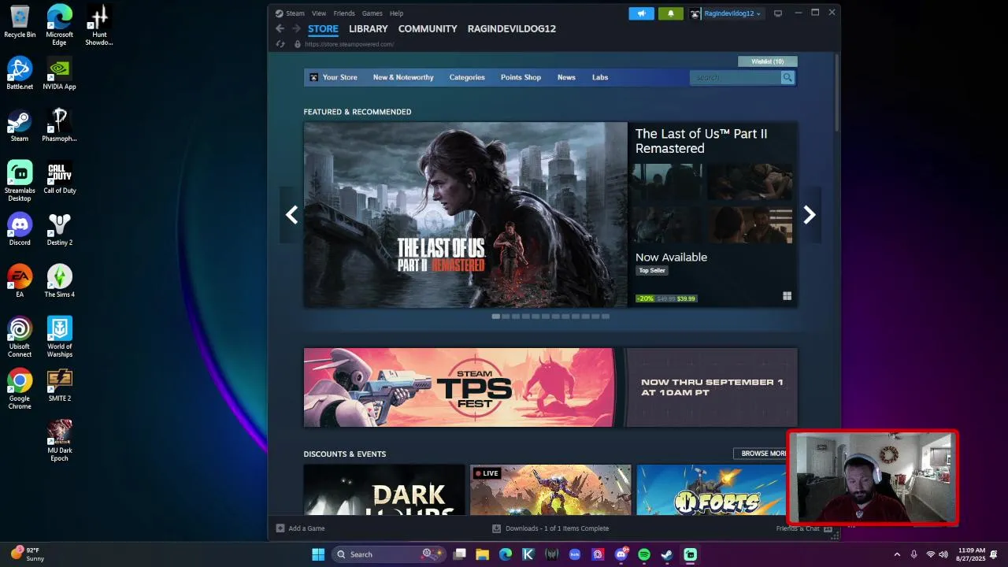Open The Sims 4 desktop shortcut
The width and height of the screenshot is (1008, 567).
(59, 281)
